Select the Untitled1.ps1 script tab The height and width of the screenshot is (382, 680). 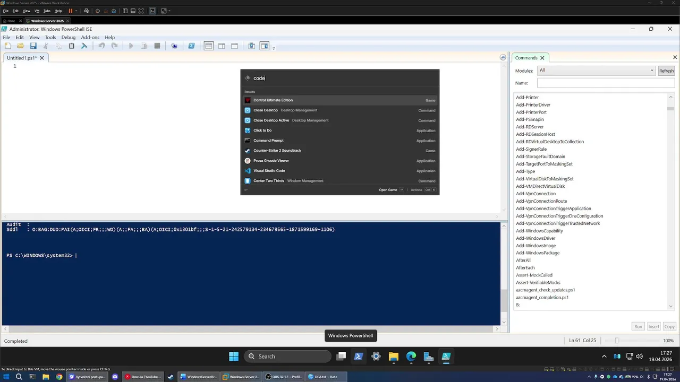coord(21,58)
